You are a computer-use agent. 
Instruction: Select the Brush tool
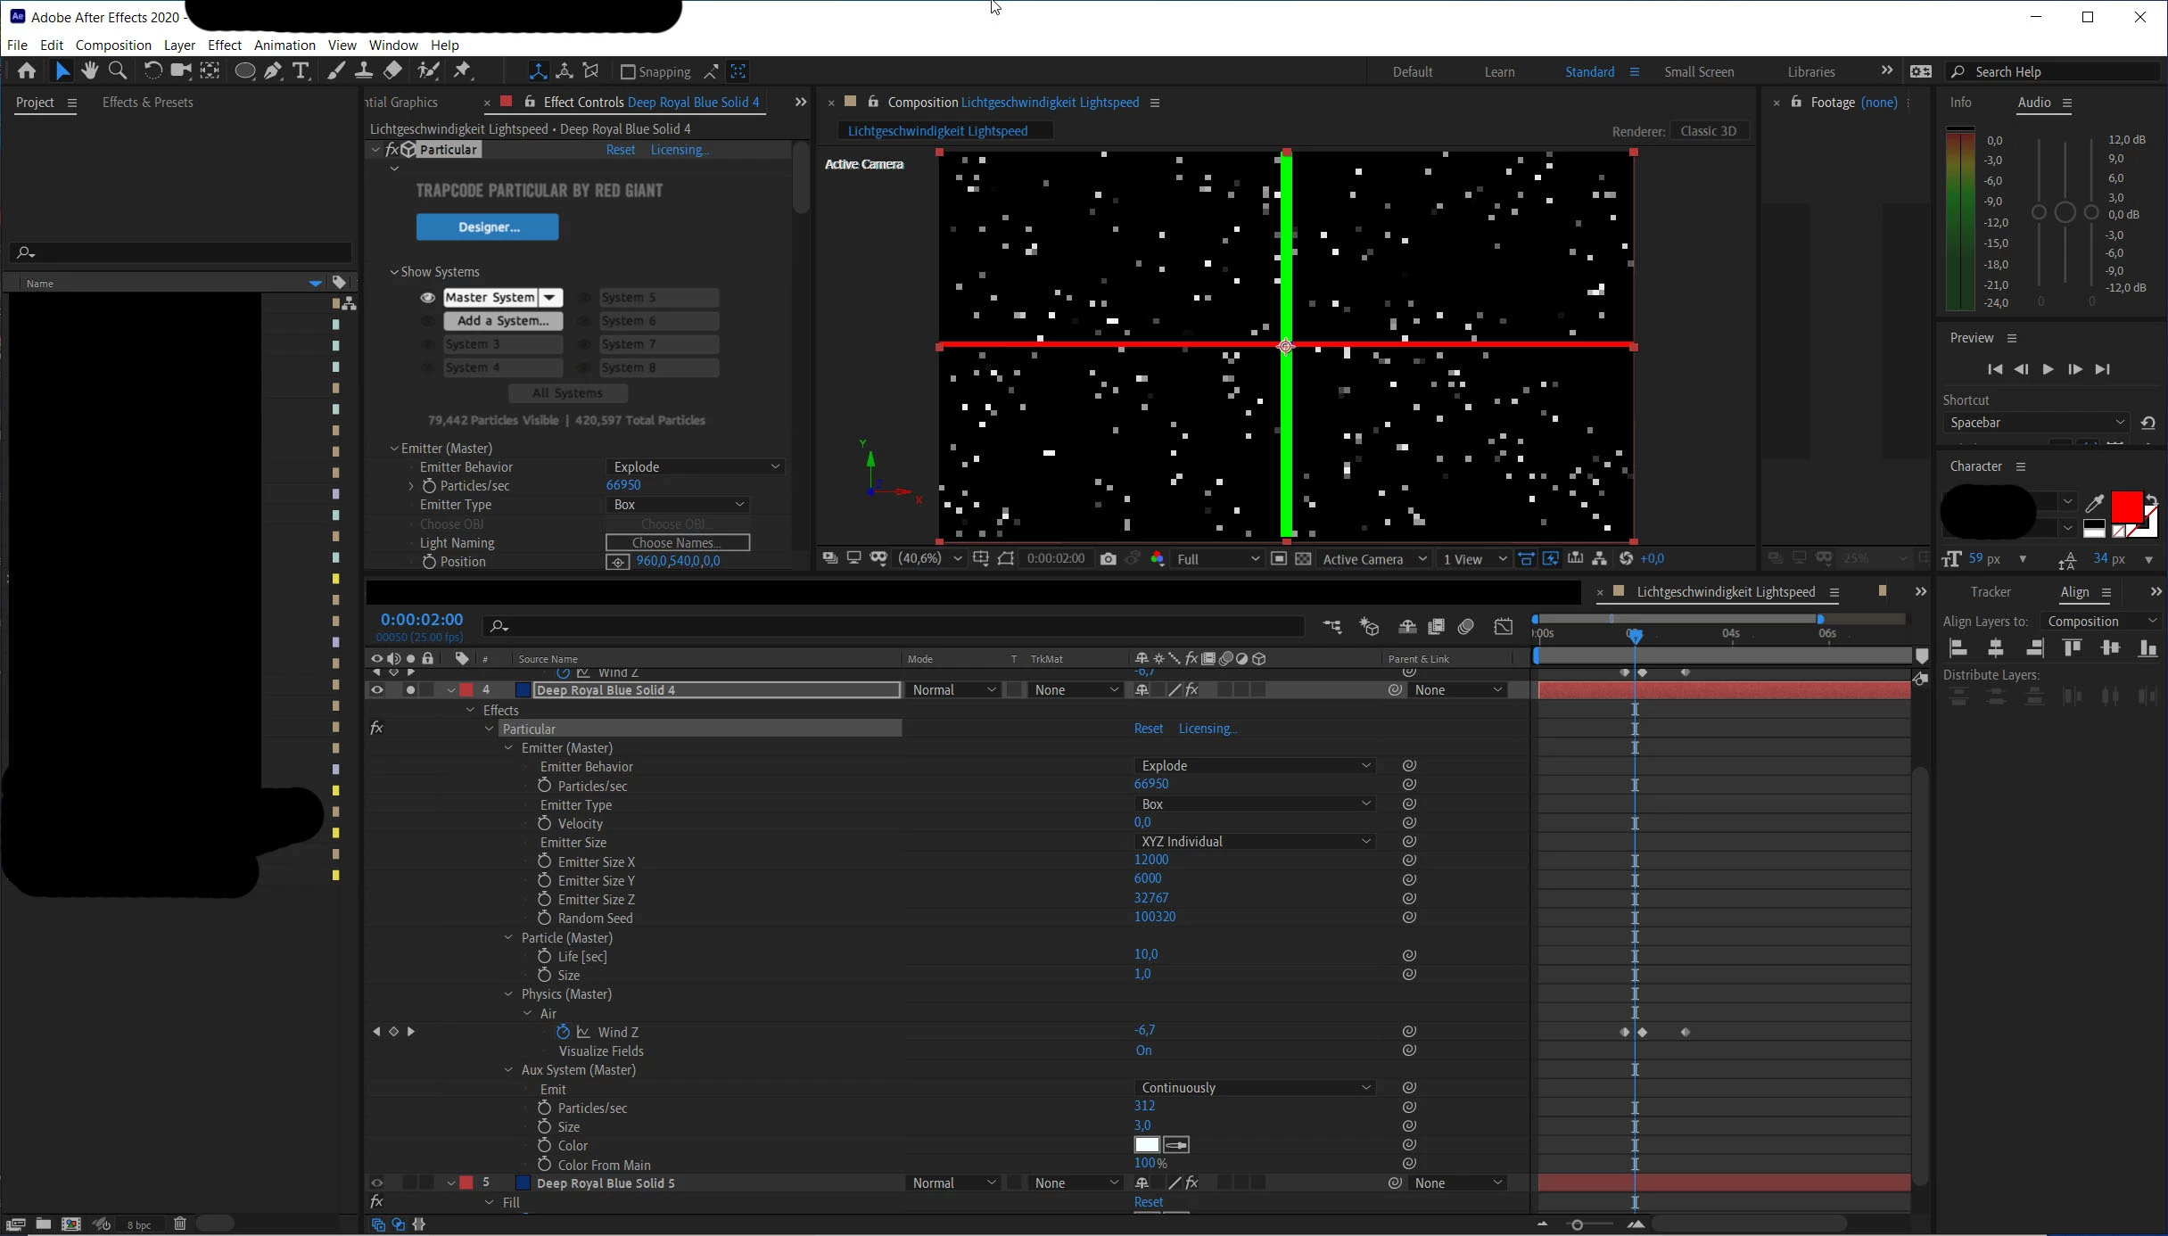point(335,70)
